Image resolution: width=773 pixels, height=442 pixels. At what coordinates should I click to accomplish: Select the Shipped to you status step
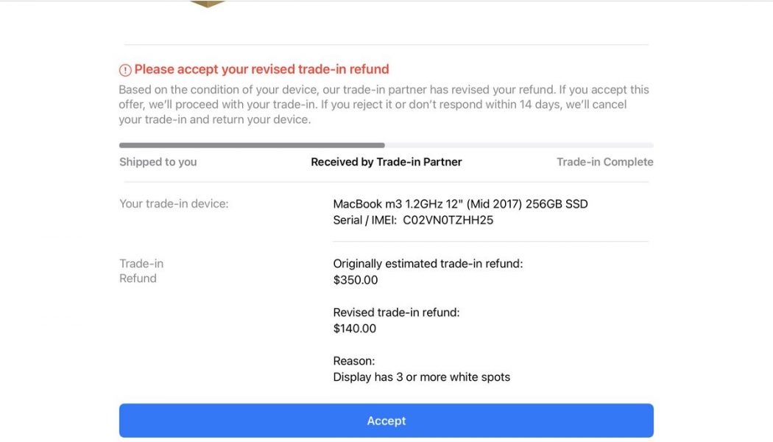pyautogui.click(x=158, y=161)
